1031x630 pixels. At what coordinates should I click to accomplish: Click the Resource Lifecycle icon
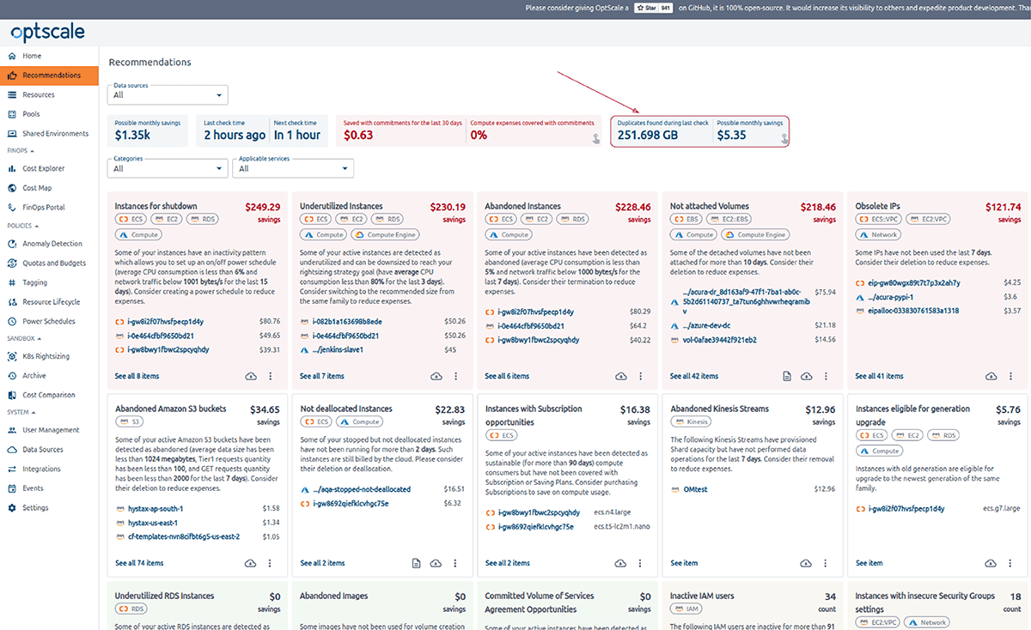point(12,302)
